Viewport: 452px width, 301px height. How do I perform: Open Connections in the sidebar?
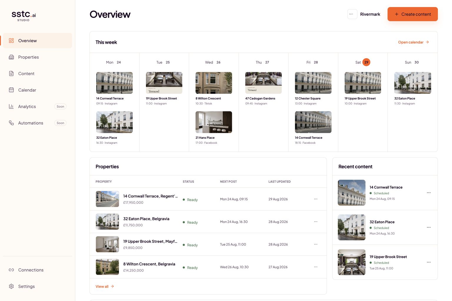38,270
